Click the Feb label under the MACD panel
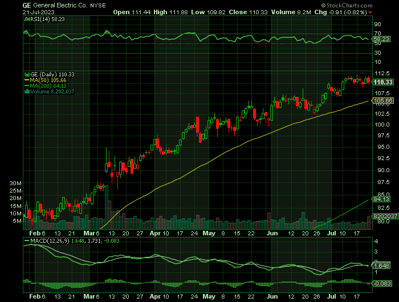Screen dimensions: 399x302 click(35, 296)
